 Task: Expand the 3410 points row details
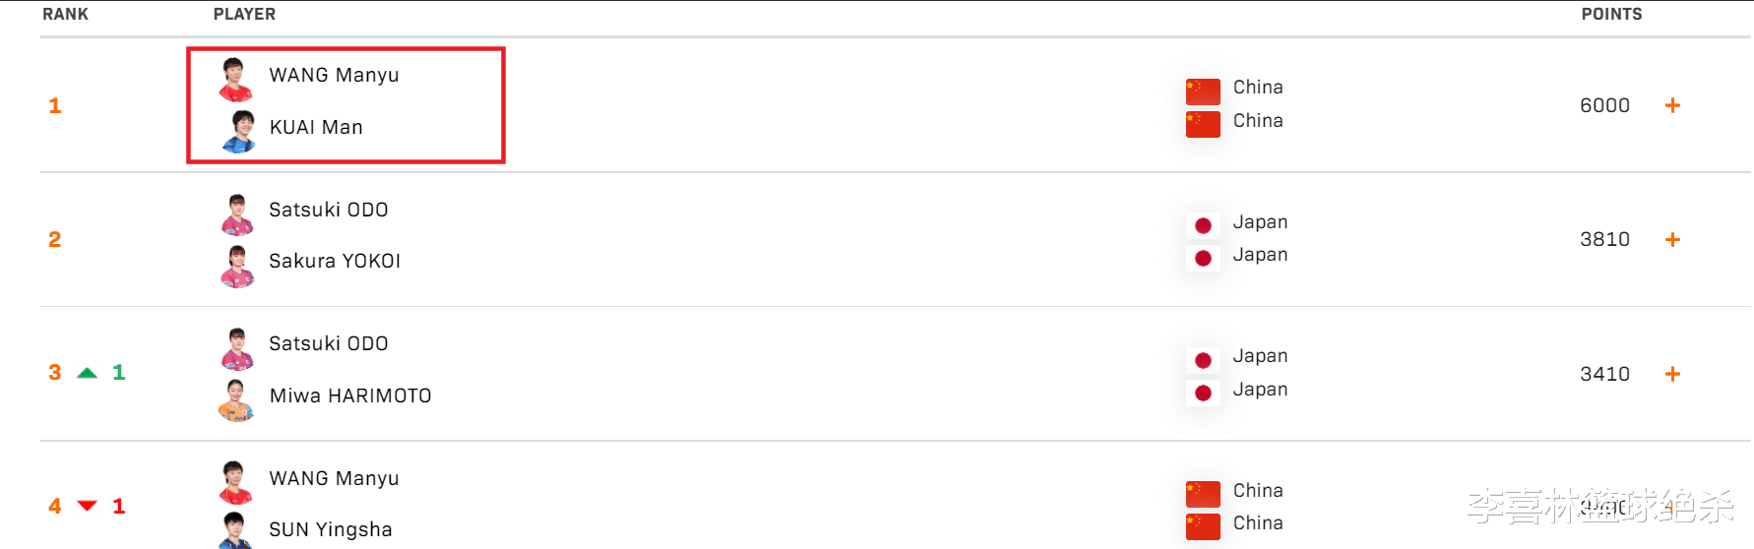(x=1672, y=374)
